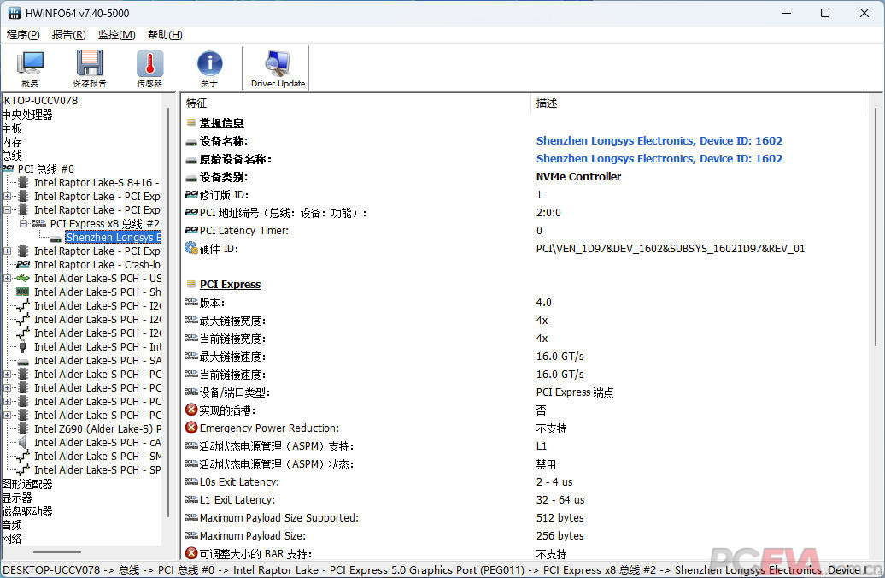Image resolution: width=885 pixels, height=578 pixels.
Task: Click chip icon beside Intel Z690 (Alder Lake-S)
Action: pos(23,429)
